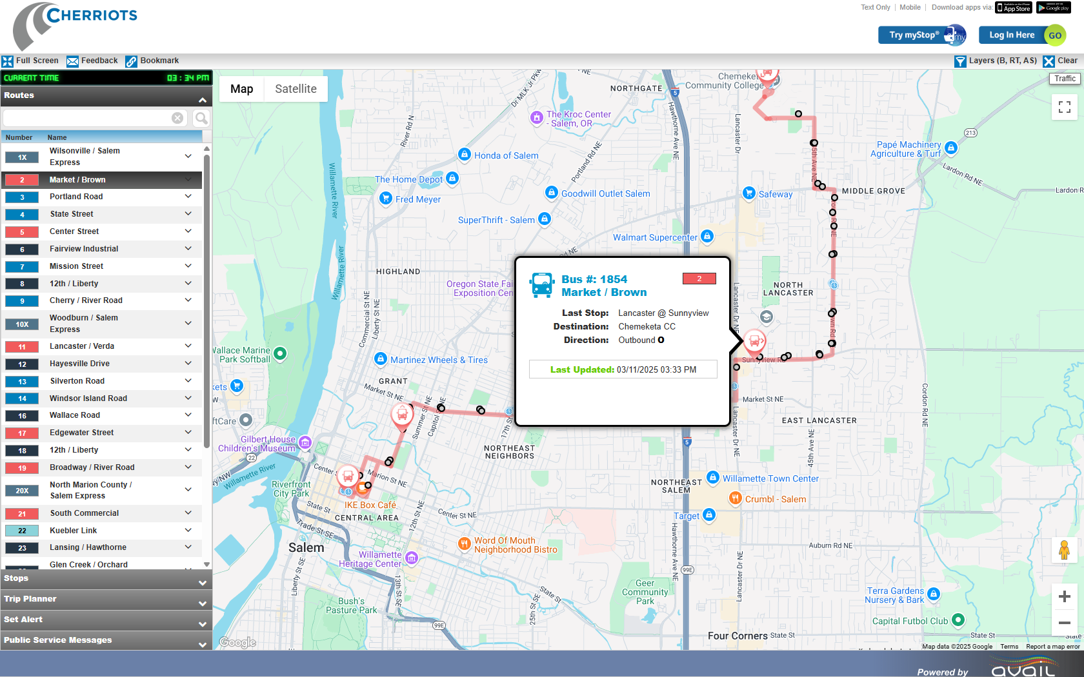Select the Map view tab
1084x677 pixels.
241,89
